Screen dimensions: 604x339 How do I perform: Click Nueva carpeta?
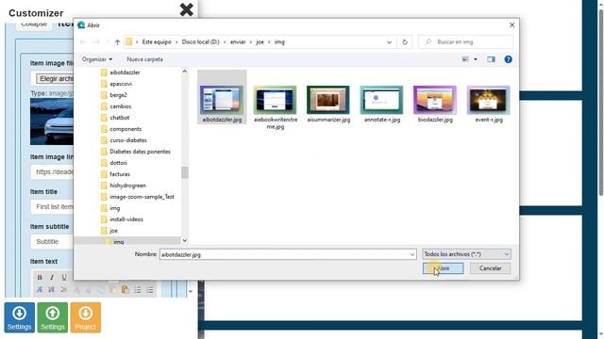tap(144, 59)
